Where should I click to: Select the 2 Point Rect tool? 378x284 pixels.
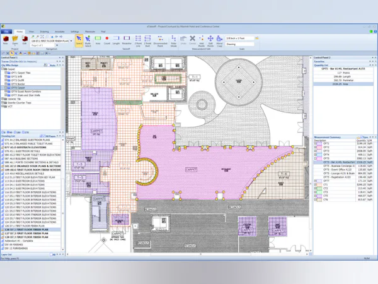click(147, 40)
